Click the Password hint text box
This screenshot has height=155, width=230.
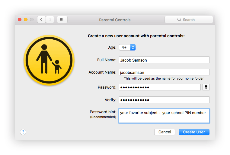point(164,116)
